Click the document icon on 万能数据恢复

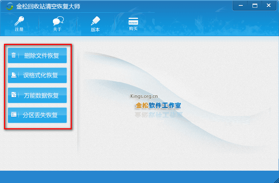[14, 95]
